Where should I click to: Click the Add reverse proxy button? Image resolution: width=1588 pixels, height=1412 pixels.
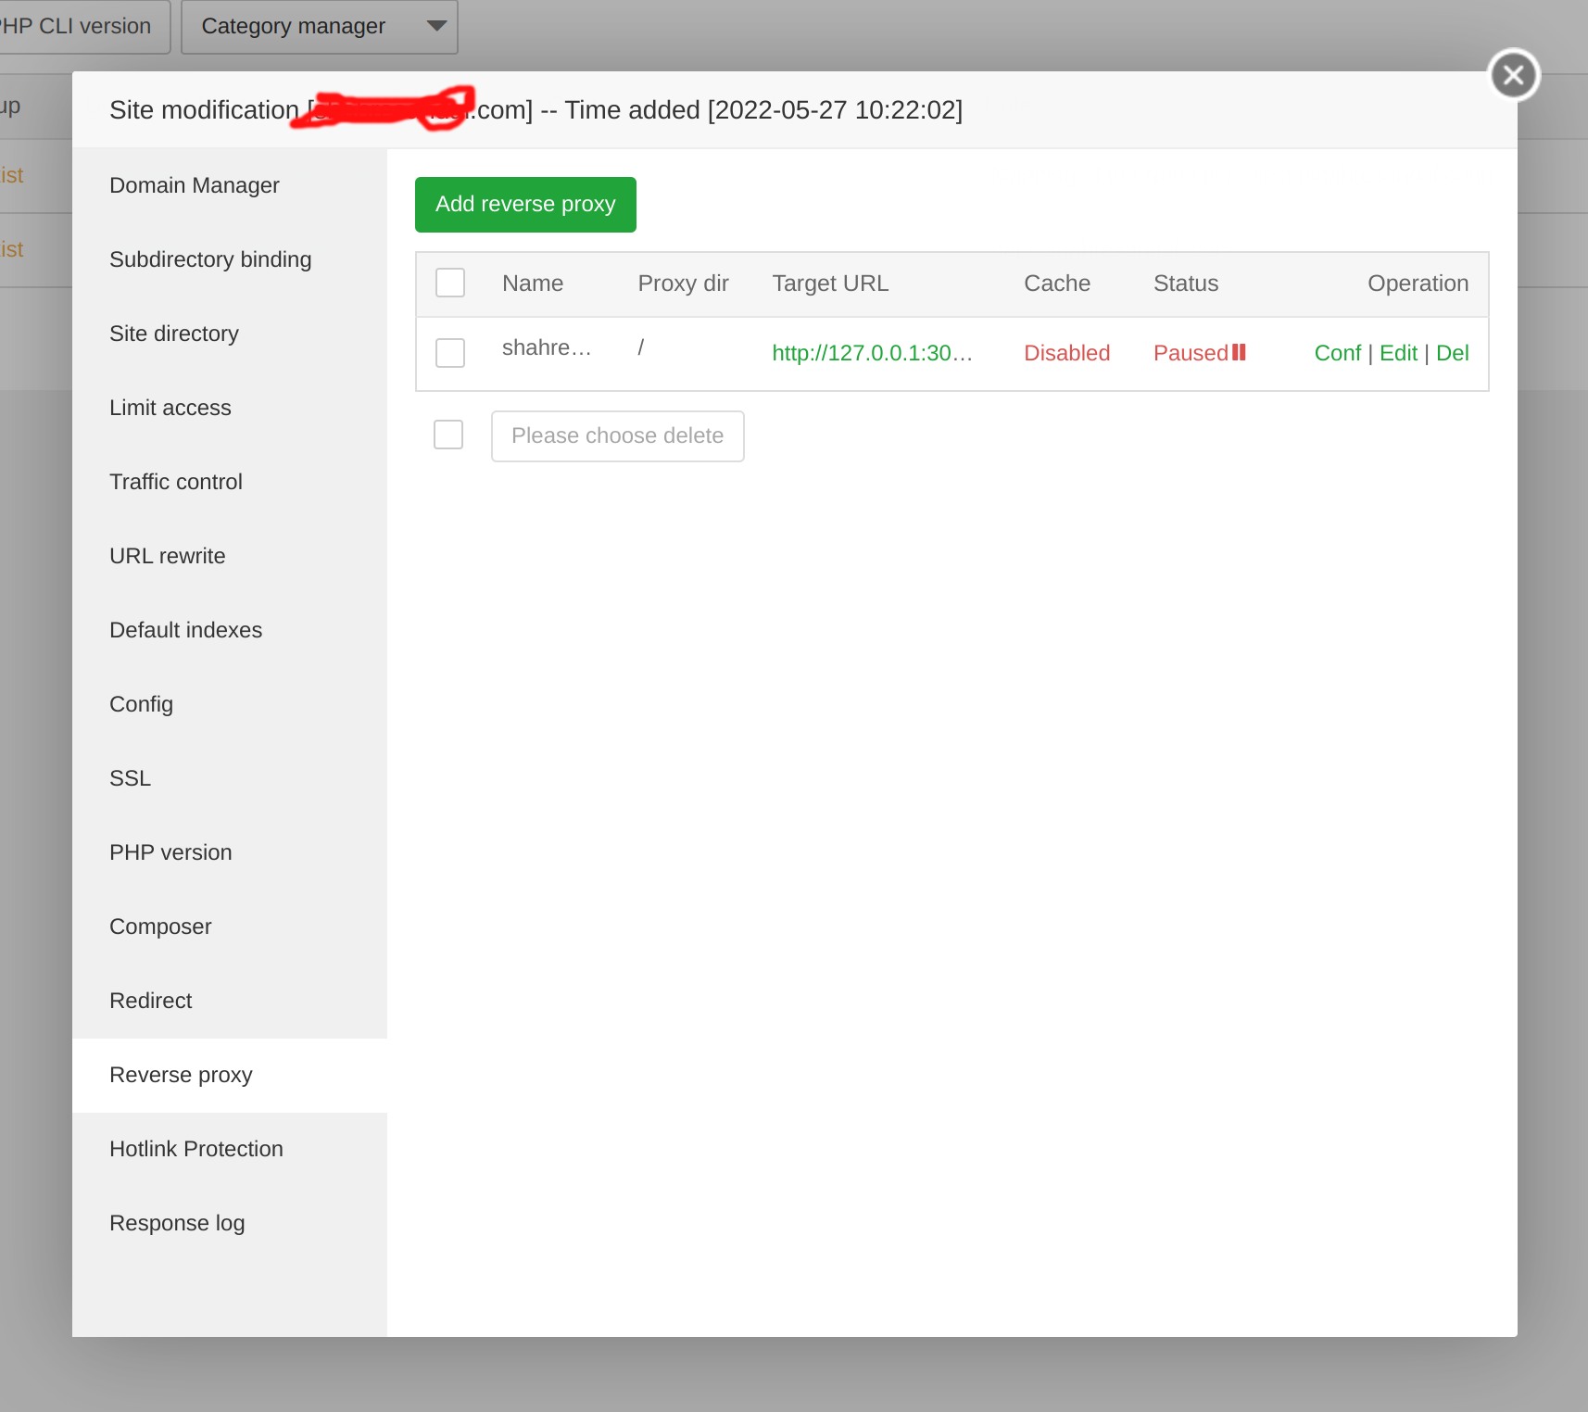[x=524, y=204]
